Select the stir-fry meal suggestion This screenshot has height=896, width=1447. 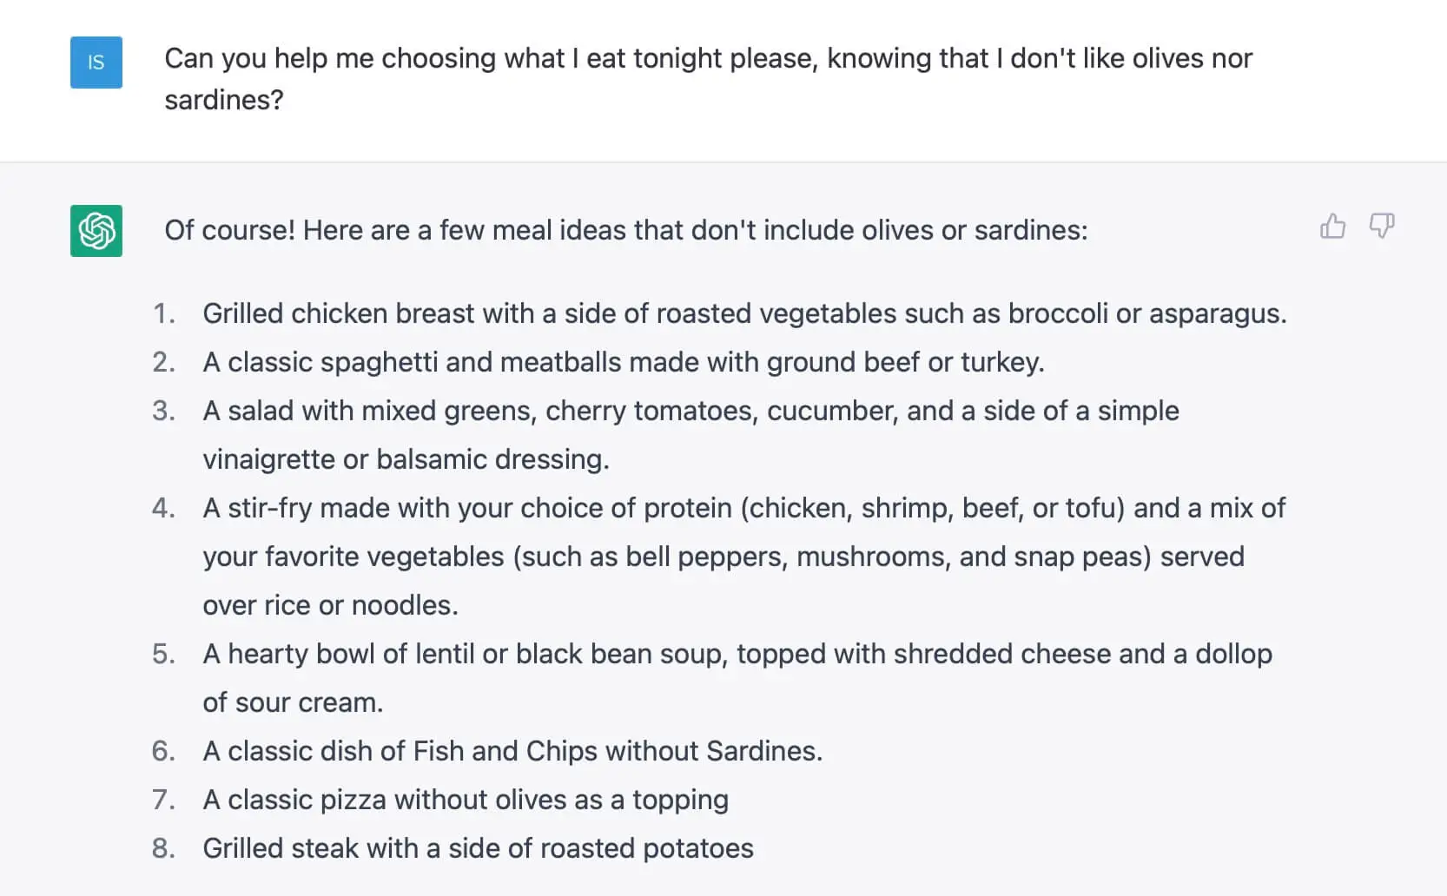point(743,508)
